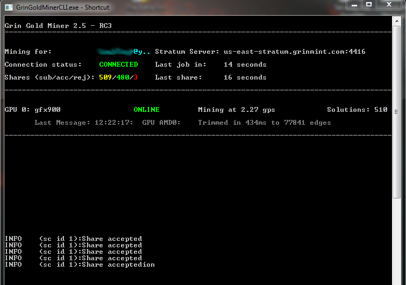Click the yellow '509' submitted shares count
The width and height of the screenshot is (406, 285).
[105, 77]
